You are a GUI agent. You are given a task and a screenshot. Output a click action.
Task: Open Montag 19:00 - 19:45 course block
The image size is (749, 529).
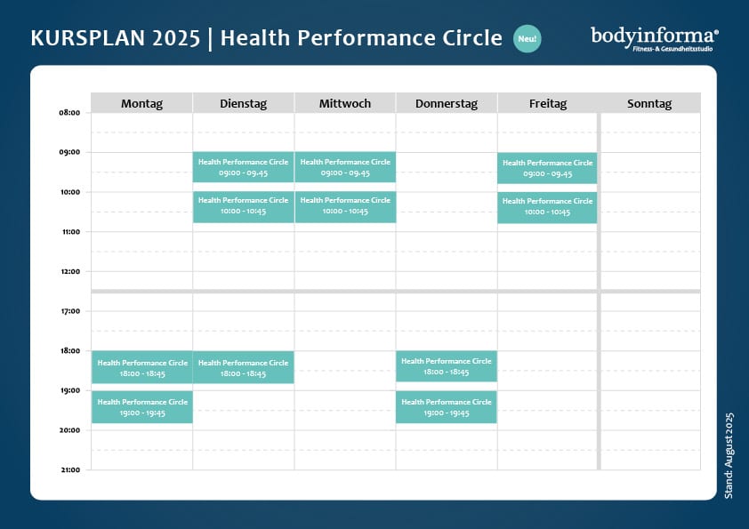point(142,407)
